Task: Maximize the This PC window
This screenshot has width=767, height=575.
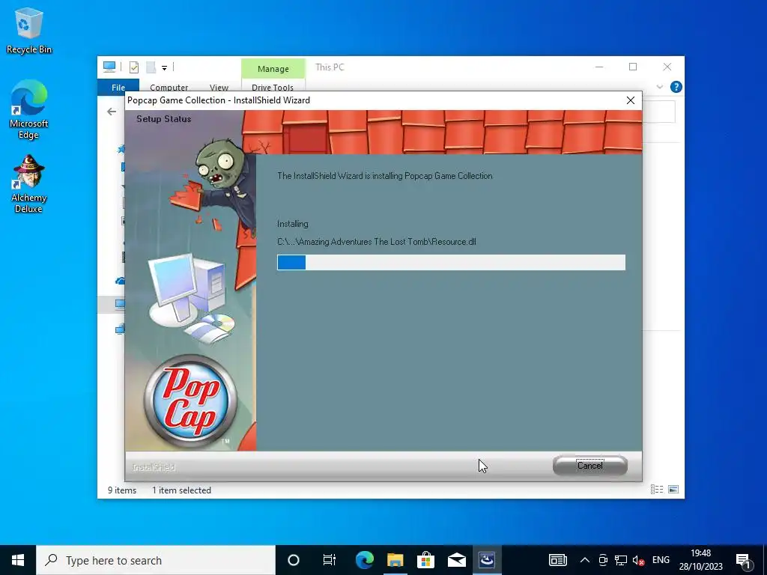Action: 633,67
